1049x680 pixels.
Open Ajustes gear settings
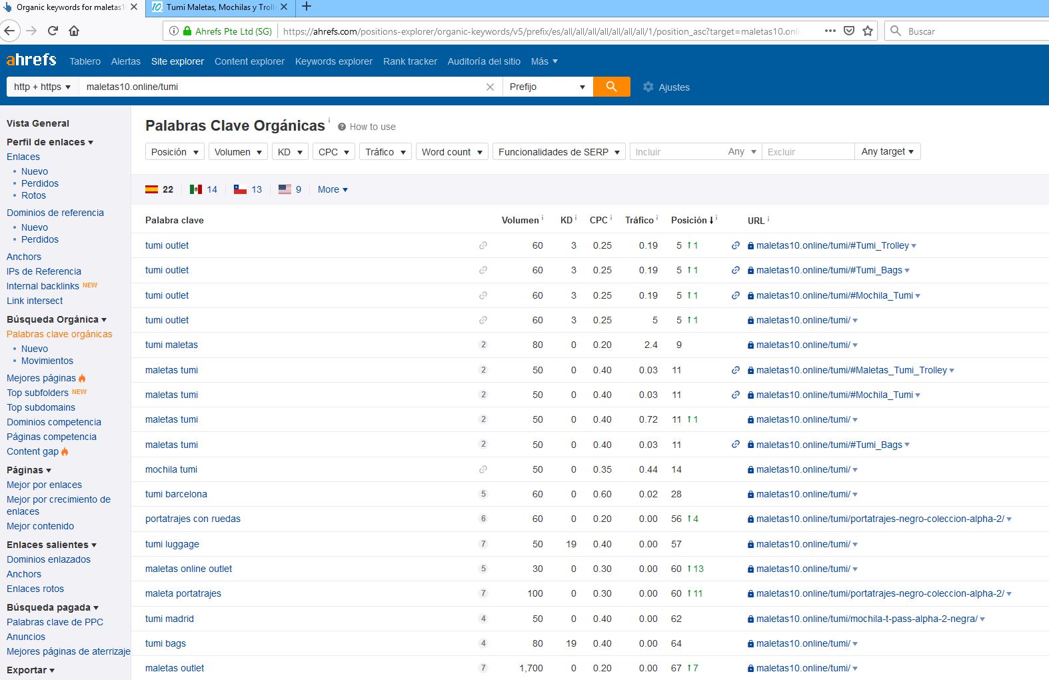666,87
